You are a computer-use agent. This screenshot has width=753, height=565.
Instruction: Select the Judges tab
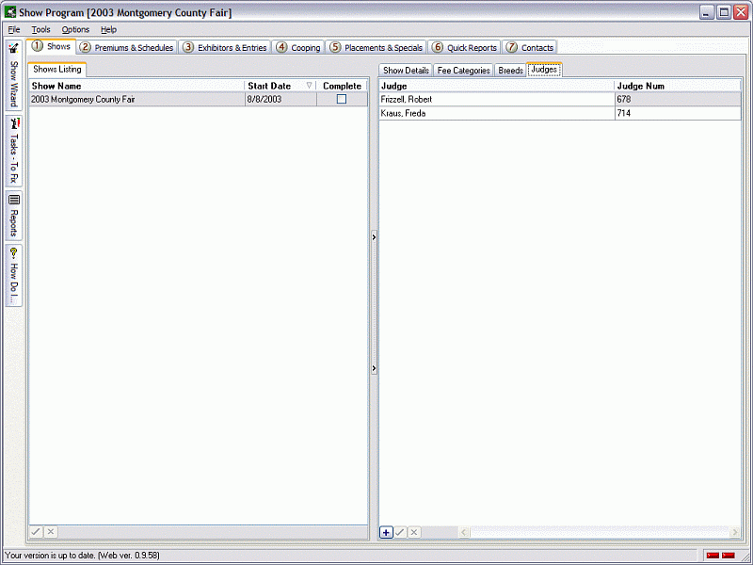point(544,69)
